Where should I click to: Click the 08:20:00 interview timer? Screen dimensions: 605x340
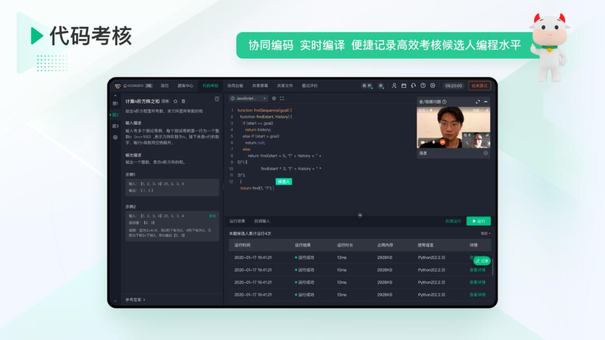click(x=453, y=86)
